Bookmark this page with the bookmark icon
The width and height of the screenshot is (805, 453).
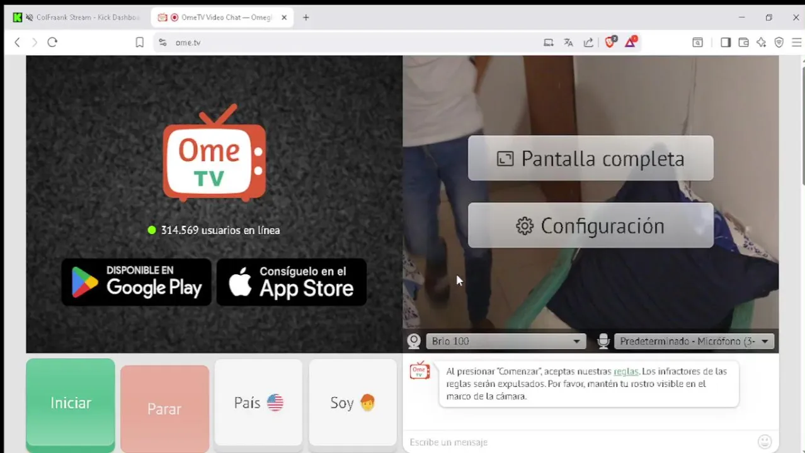pos(140,42)
